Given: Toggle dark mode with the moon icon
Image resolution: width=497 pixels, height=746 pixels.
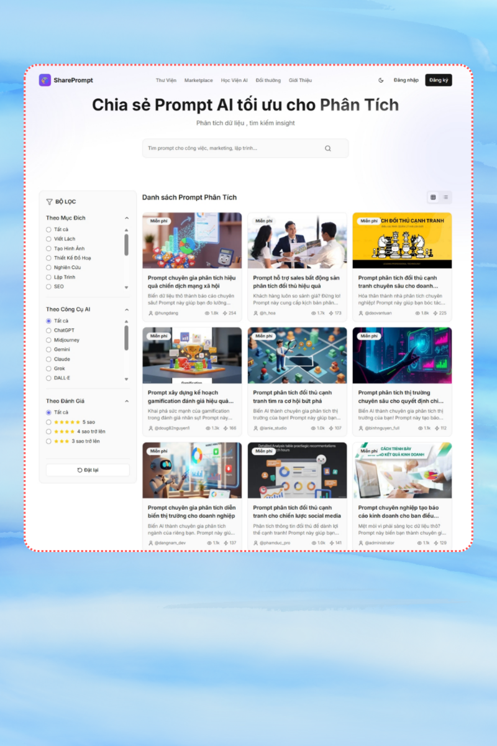Looking at the screenshot, I should pyautogui.click(x=381, y=80).
